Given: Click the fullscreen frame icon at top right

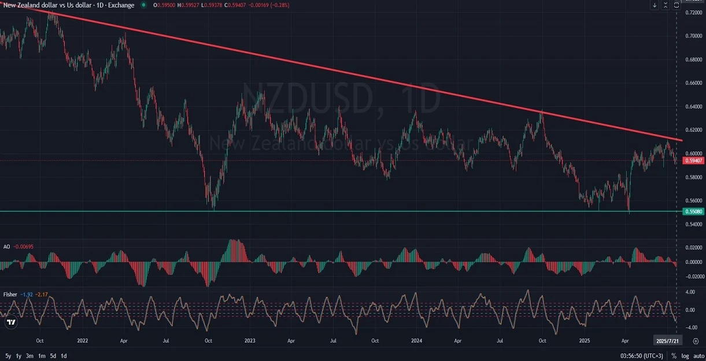Looking at the screenshot, I should tap(677, 5).
